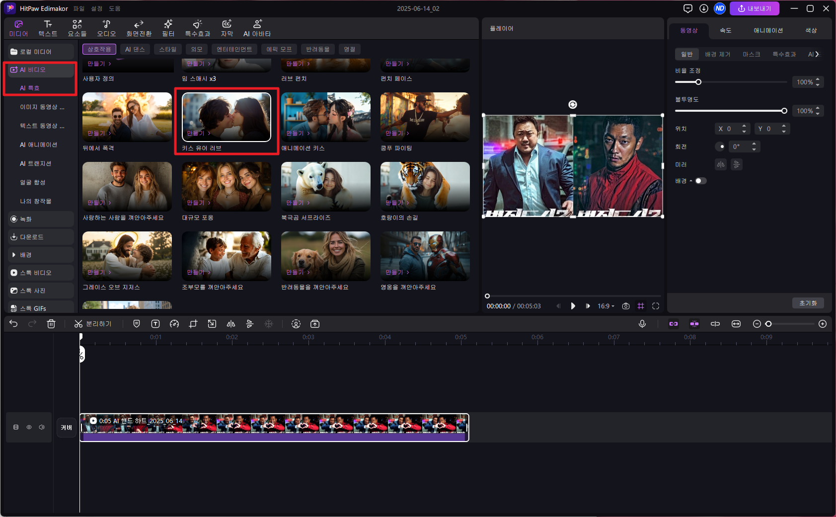
Task: Click 만들기 on 북극곰 서프라이즈 template
Action: coord(298,203)
